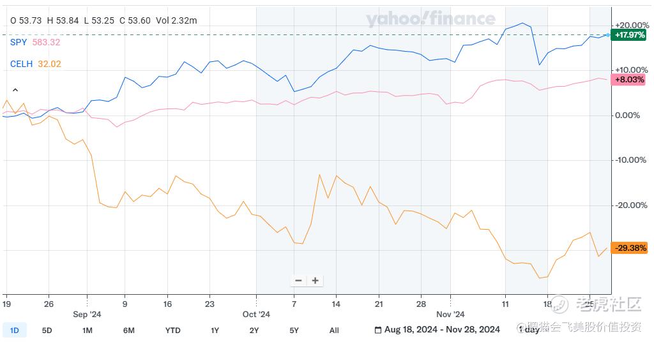Open the calendar date range picker icon
The height and width of the screenshot is (342, 654).
(378, 331)
